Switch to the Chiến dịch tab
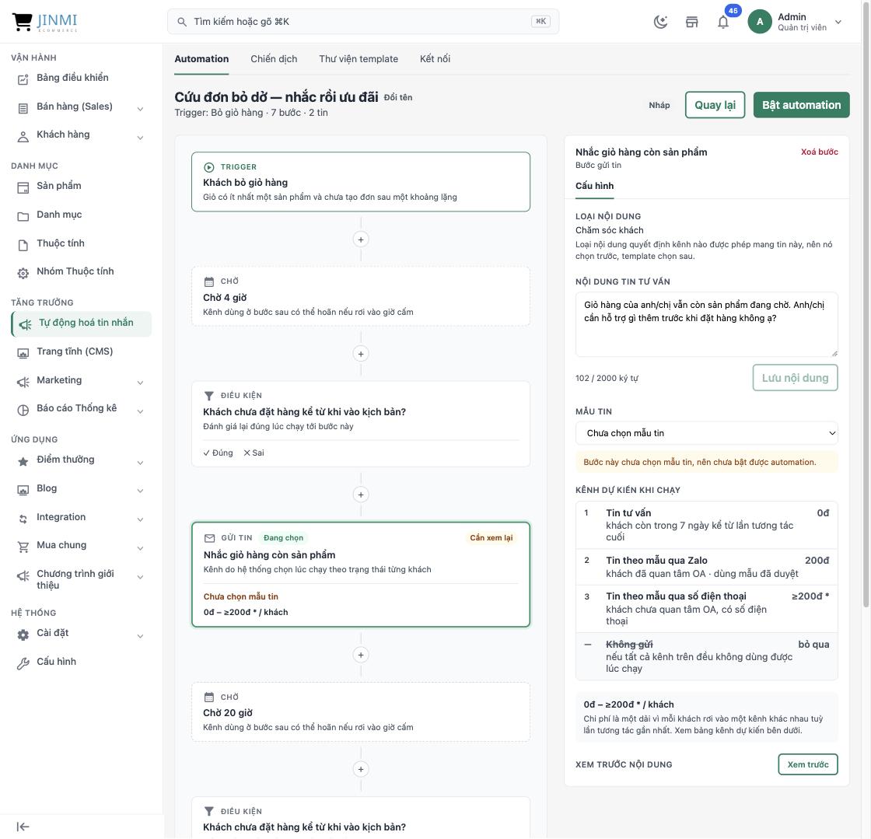 (274, 59)
